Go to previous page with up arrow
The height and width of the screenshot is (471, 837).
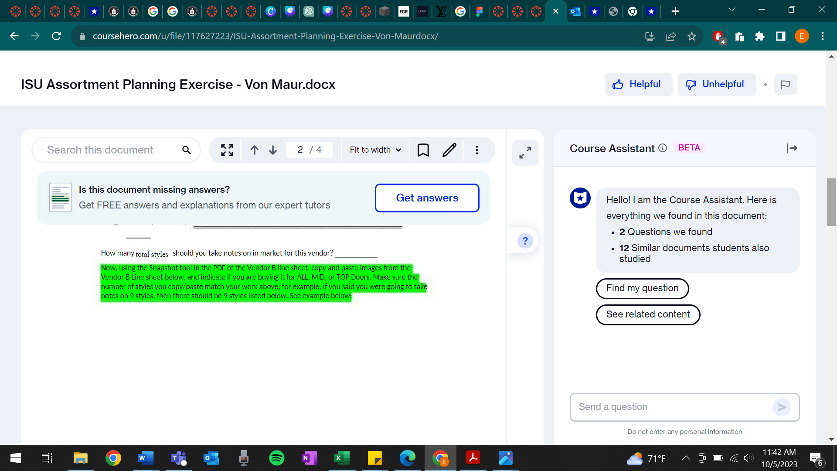(x=255, y=150)
